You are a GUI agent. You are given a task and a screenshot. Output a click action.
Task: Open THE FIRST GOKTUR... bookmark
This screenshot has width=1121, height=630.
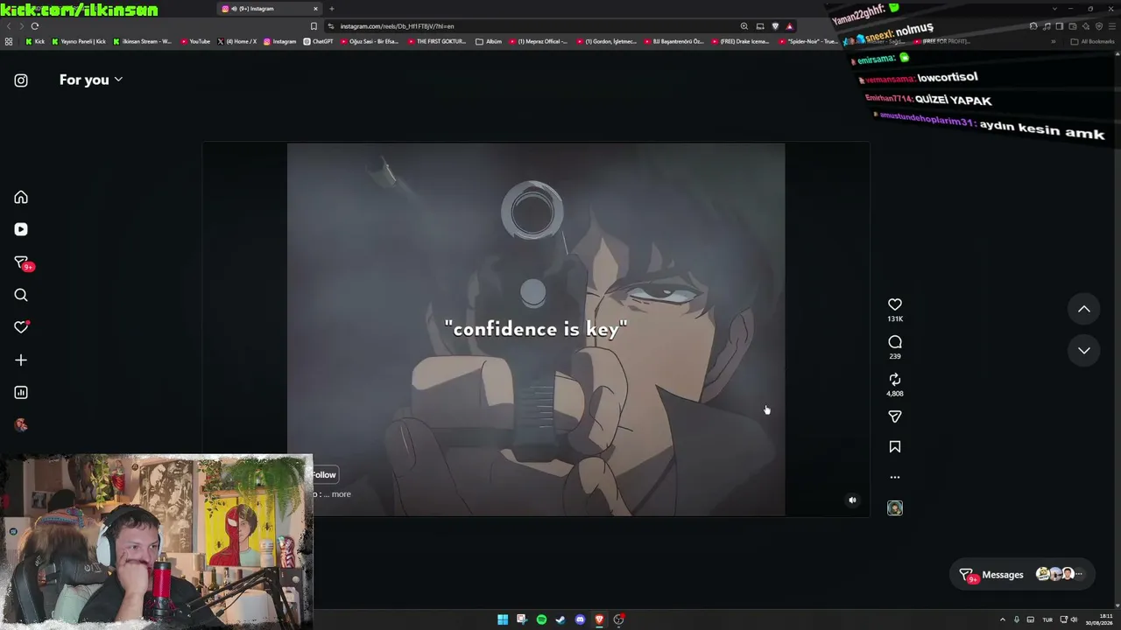pyautogui.click(x=437, y=41)
